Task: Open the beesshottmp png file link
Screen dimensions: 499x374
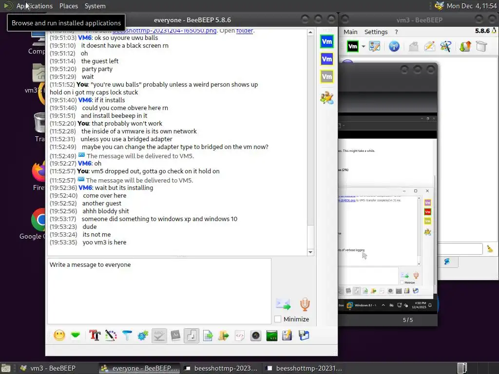Action: [165, 31]
